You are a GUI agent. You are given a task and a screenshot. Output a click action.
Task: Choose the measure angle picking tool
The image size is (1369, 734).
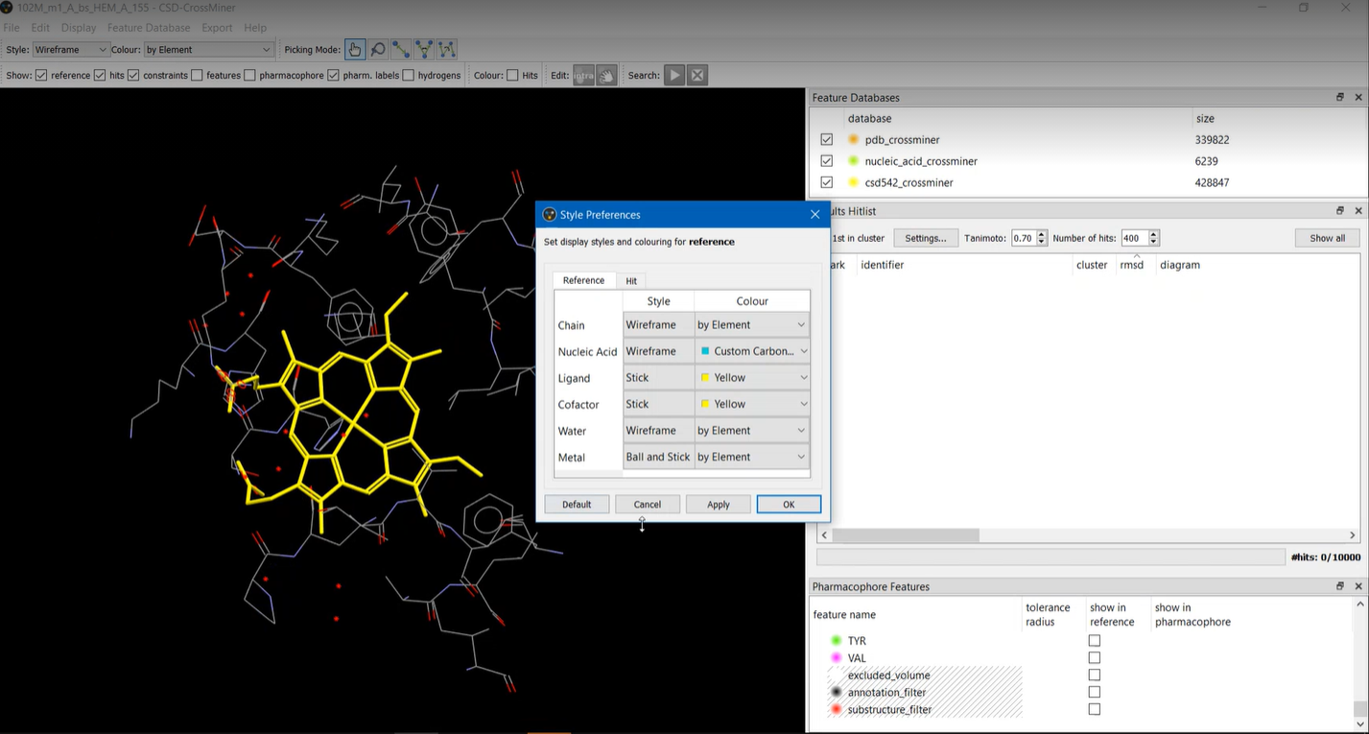click(424, 50)
